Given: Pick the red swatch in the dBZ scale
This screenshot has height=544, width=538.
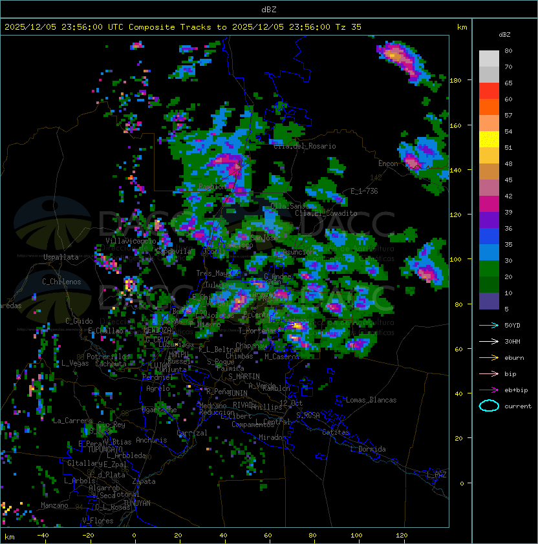Looking at the screenshot, I should tap(489, 91).
